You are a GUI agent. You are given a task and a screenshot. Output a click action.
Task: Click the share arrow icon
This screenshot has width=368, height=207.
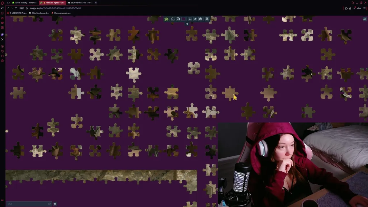tap(195, 19)
